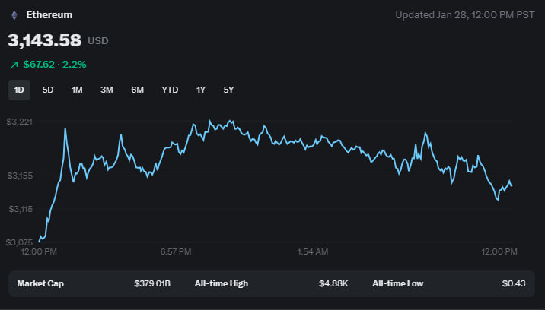Choose the 6M time range
Screen dimensions: 545x310
click(137, 90)
